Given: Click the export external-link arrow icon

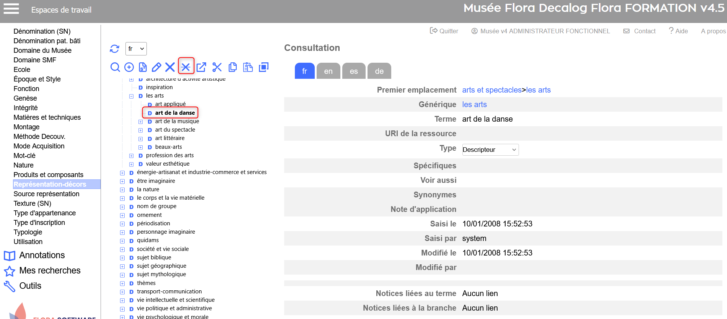Looking at the screenshot, I should (x=201, y=67).
